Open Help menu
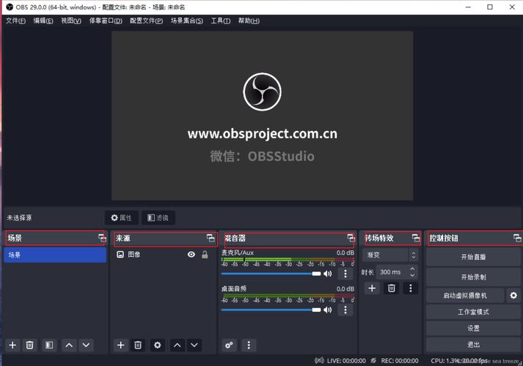 click(249, 20)
